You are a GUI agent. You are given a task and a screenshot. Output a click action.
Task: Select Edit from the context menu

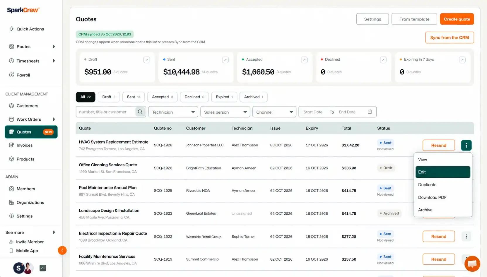(x=443, y=172)
